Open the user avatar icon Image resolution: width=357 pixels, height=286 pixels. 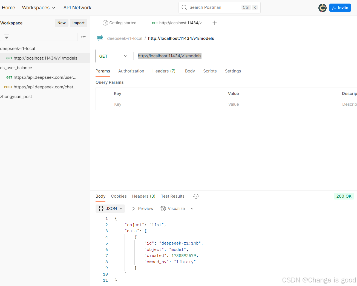[x=323, y=8]
